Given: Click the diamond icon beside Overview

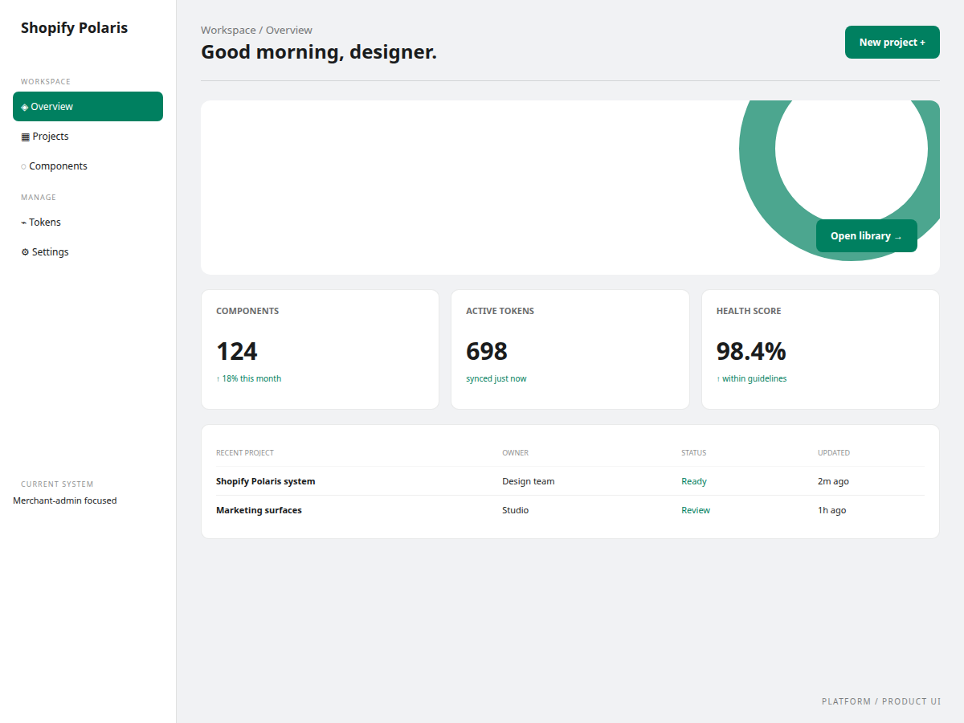Looking at the screenshot, I should pos(25,107).
